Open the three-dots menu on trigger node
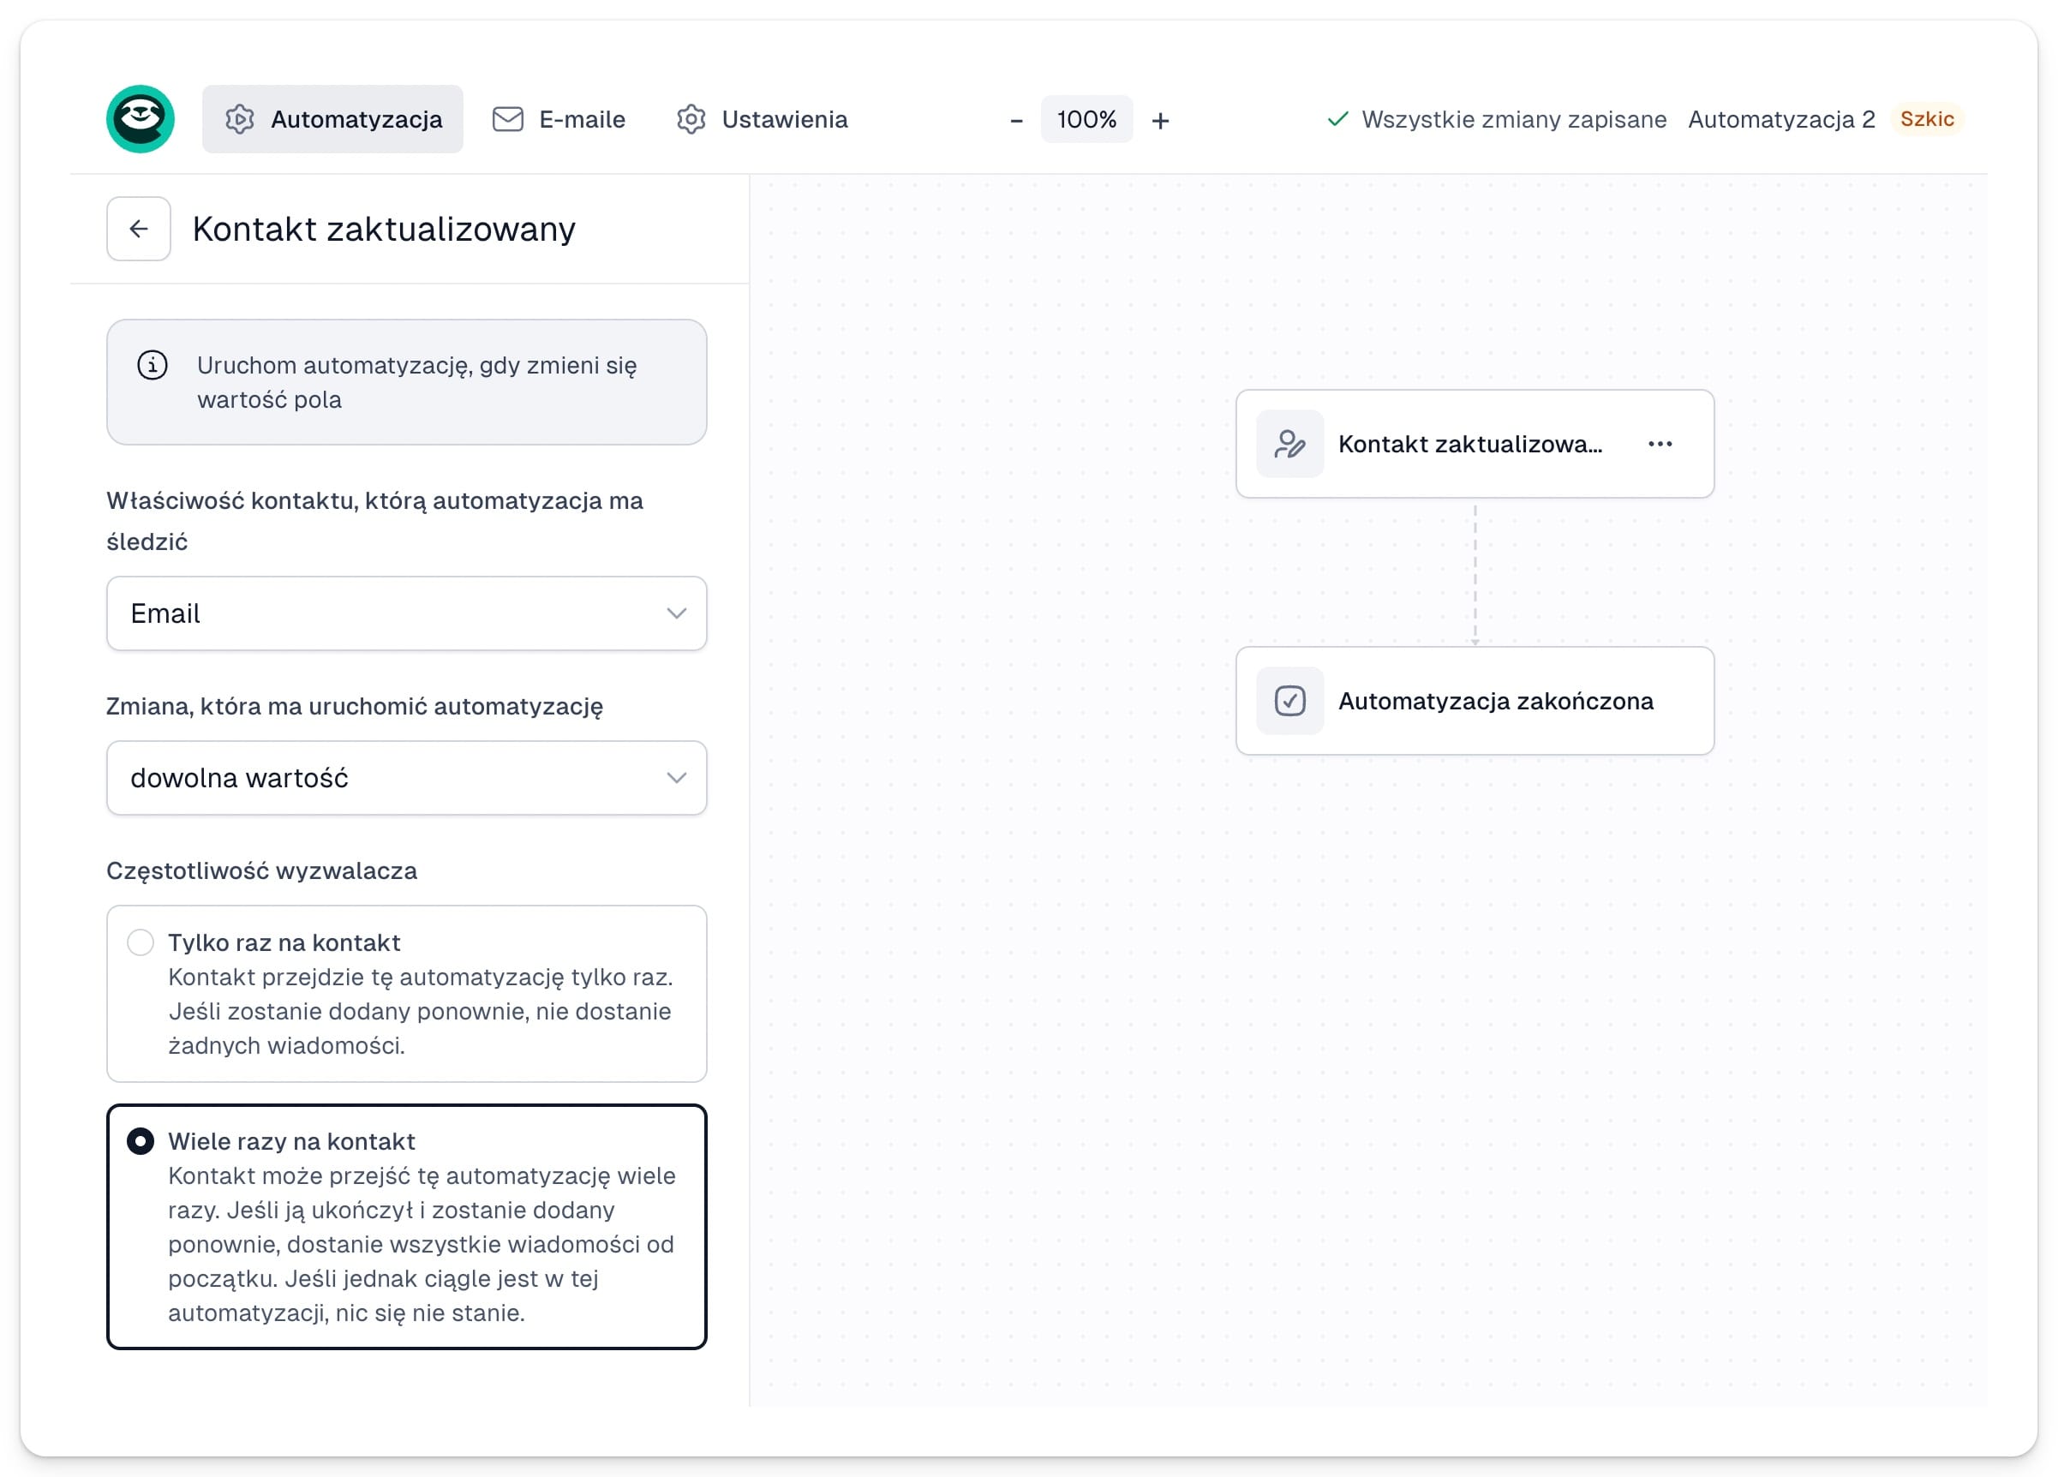 point(1659,444)
